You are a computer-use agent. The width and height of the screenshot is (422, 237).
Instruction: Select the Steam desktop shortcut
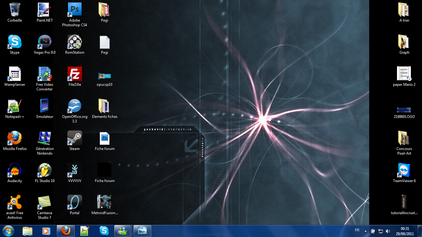point(74,138)
